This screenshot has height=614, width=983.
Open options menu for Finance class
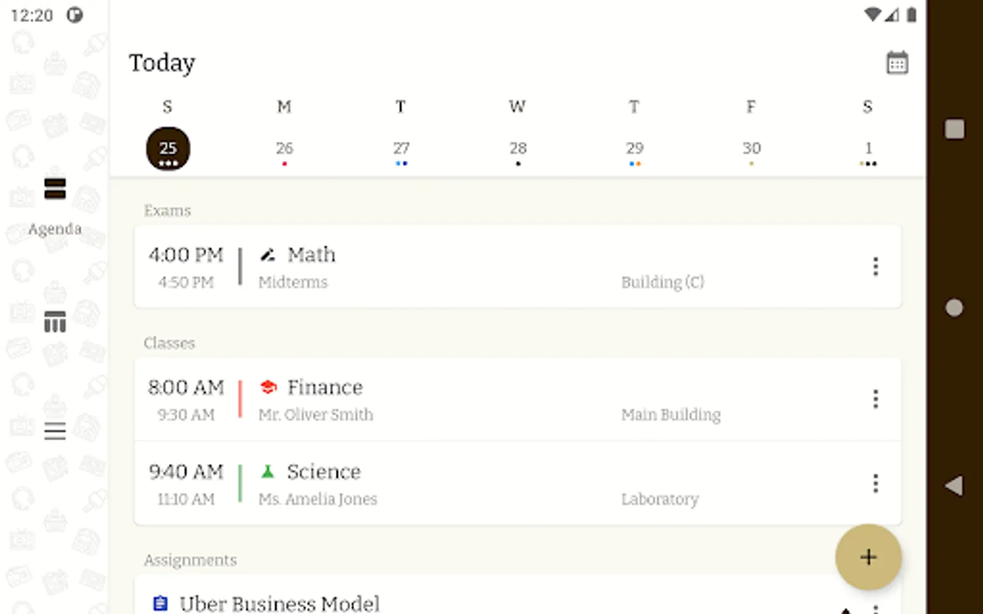pos(875,399)
